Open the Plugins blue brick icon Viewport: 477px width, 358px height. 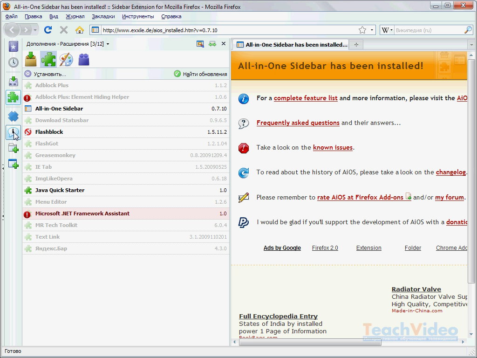[84, 59]
